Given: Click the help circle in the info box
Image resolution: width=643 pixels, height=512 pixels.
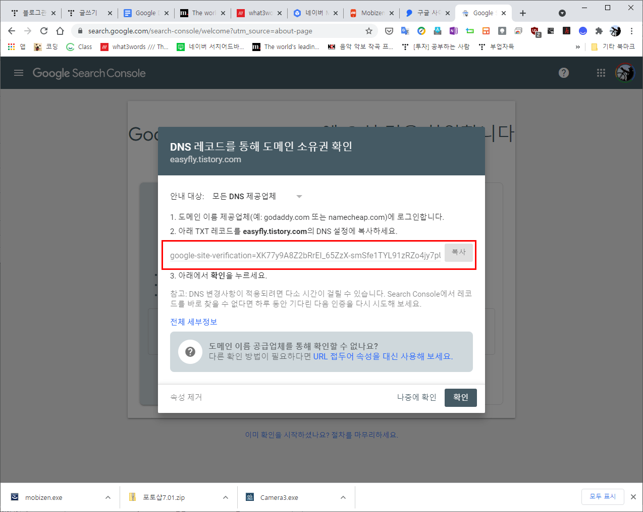Looking at the screenshot, I should 190,351.
